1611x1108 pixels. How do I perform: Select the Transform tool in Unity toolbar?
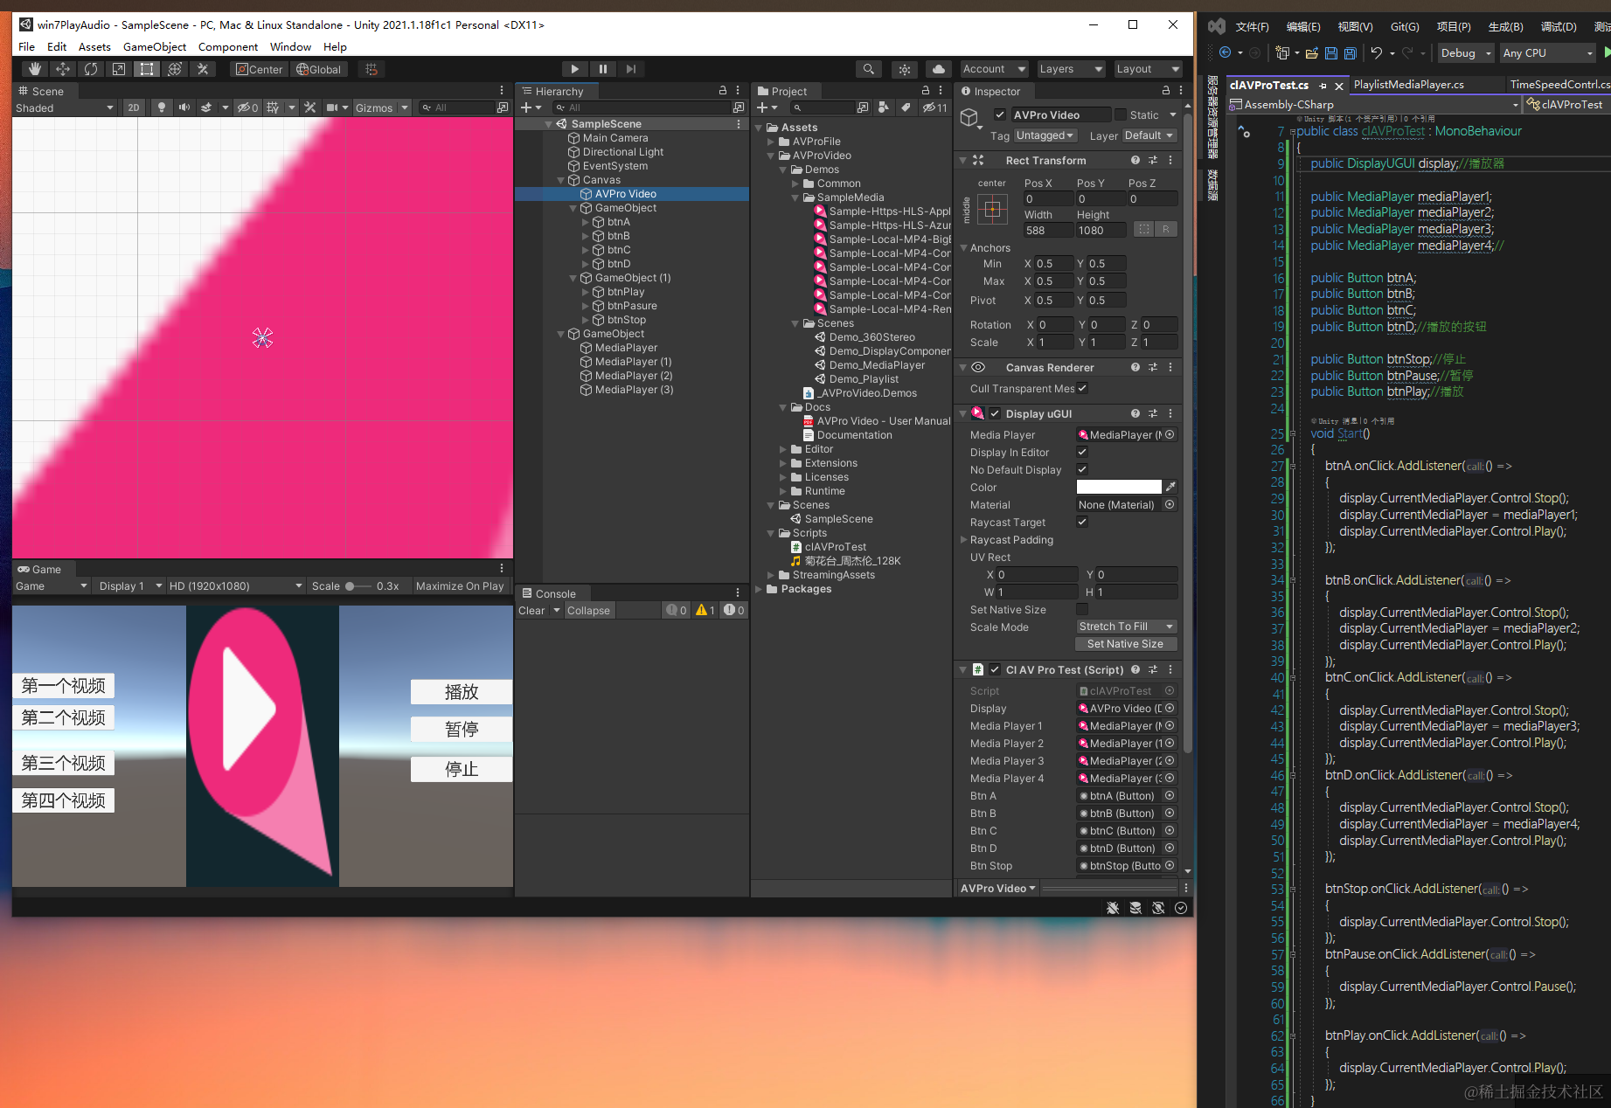[x=174, y=69]
